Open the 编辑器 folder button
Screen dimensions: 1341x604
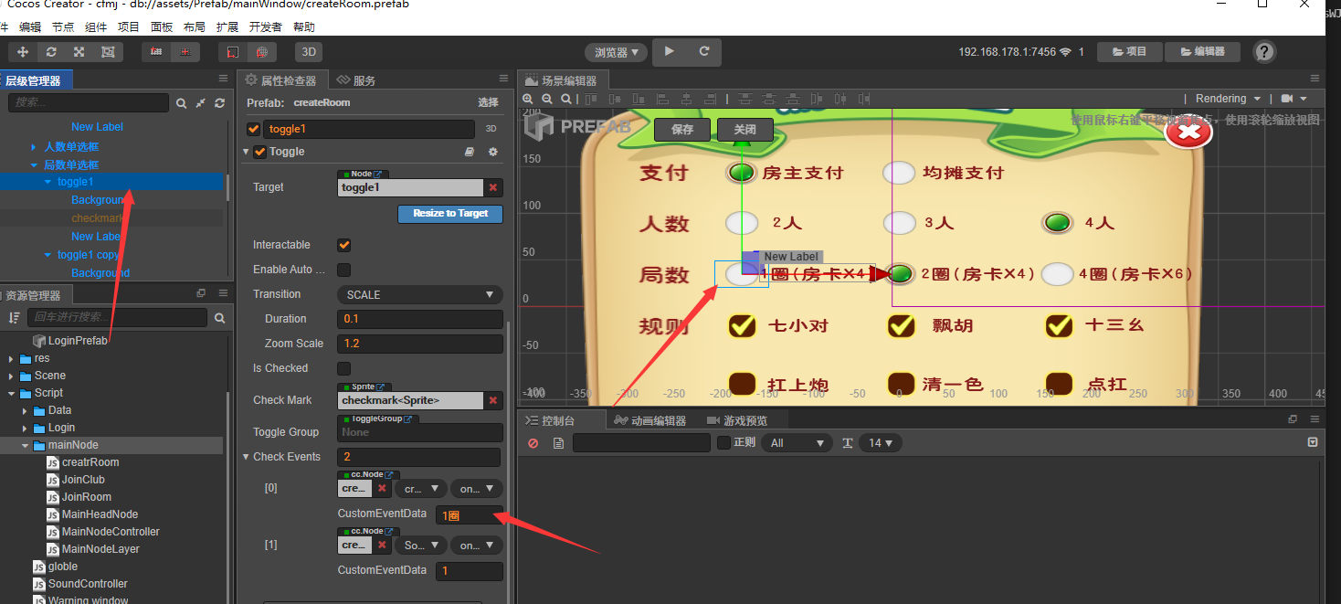pyautogui.click(x=1202, y=52)
